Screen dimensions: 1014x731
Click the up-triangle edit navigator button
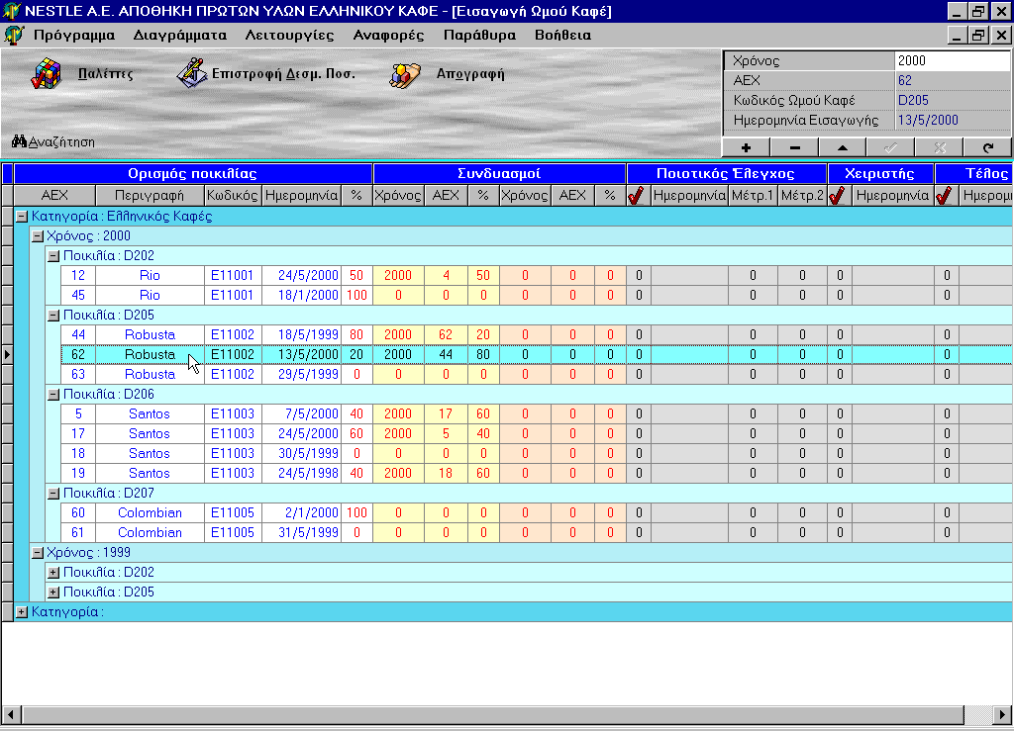coord(842,147)
